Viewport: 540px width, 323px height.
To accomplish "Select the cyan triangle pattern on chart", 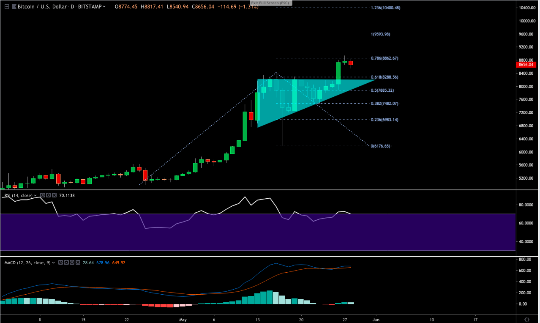I will [296, 97].
